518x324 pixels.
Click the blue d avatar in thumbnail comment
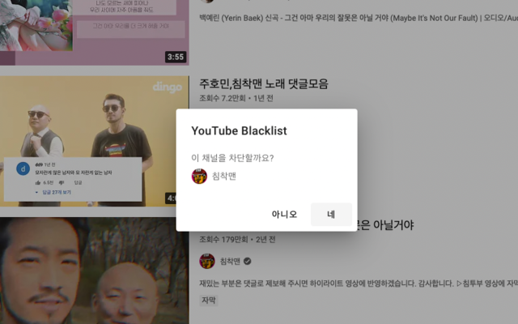tap(23, 168)
